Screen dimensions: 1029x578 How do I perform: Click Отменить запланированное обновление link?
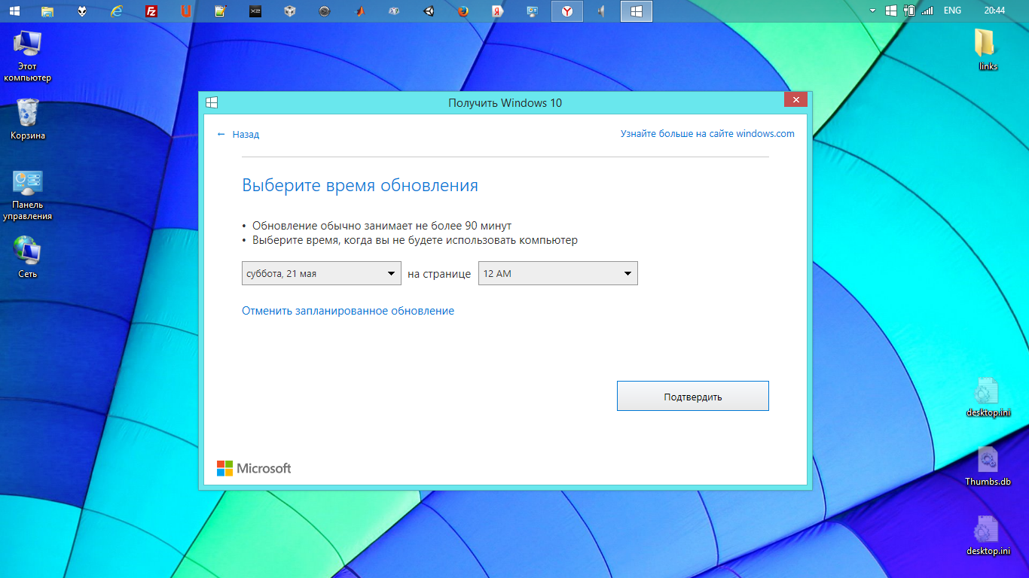[348, 310]
